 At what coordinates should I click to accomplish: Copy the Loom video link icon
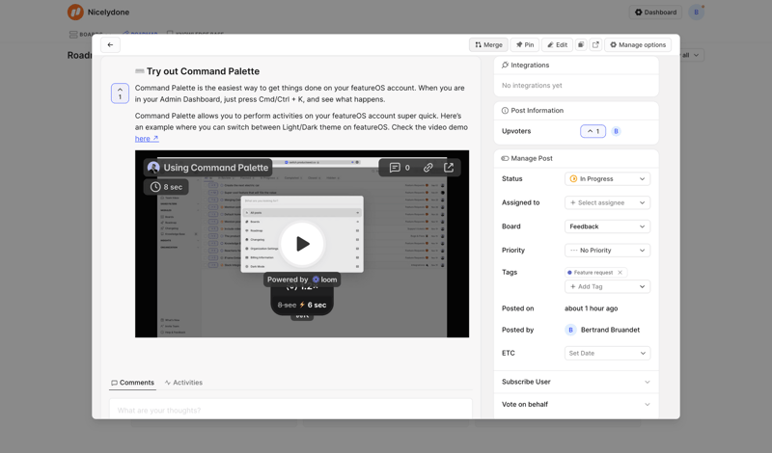pos(427,168)
